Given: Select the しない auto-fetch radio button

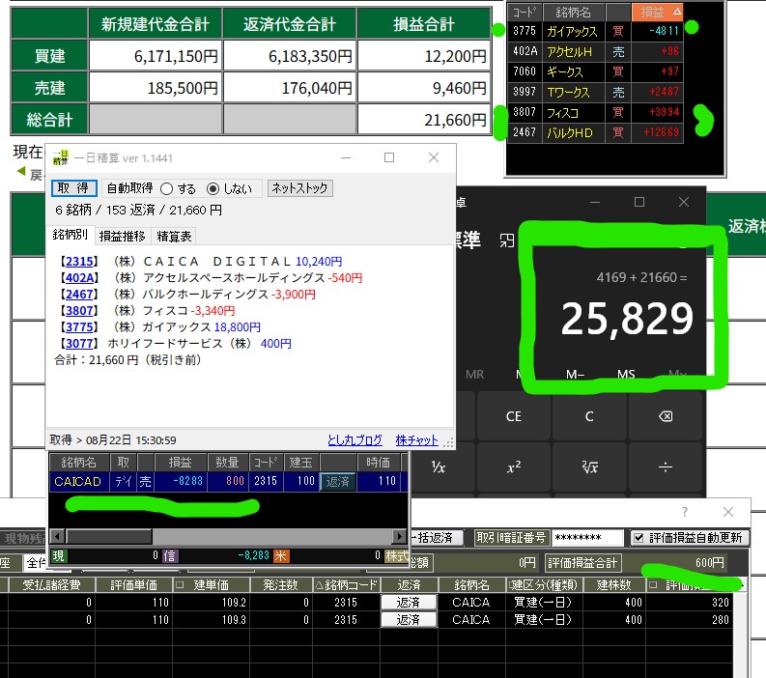Looking at the screenshot, I should click(213, 189).
